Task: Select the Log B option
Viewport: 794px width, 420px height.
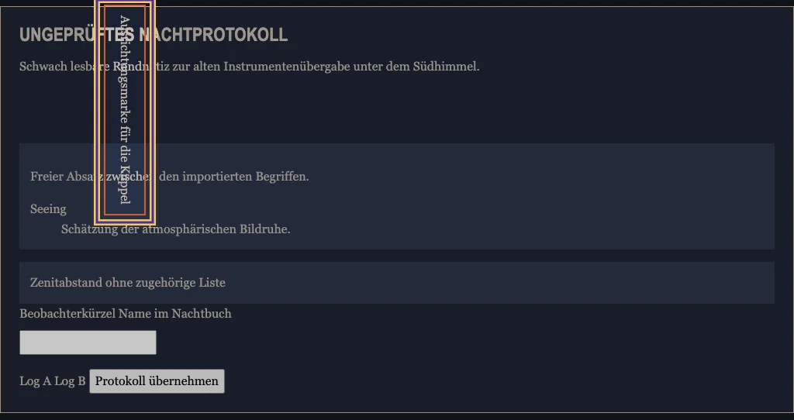Action: pos(70,381)
